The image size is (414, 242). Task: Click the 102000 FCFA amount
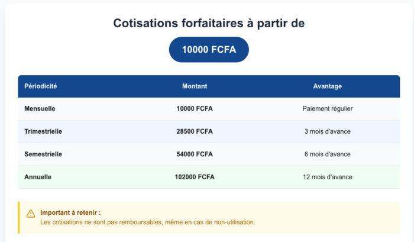[x=195, y=177]
